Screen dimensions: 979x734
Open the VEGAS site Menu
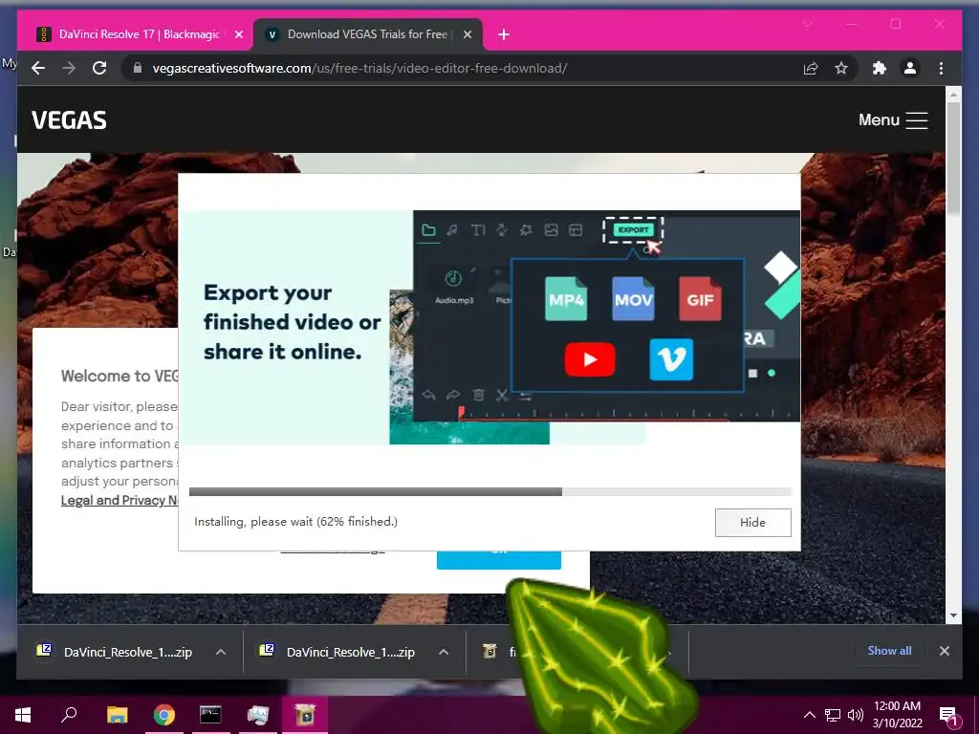pyautogui.click(x=893, y=119)
